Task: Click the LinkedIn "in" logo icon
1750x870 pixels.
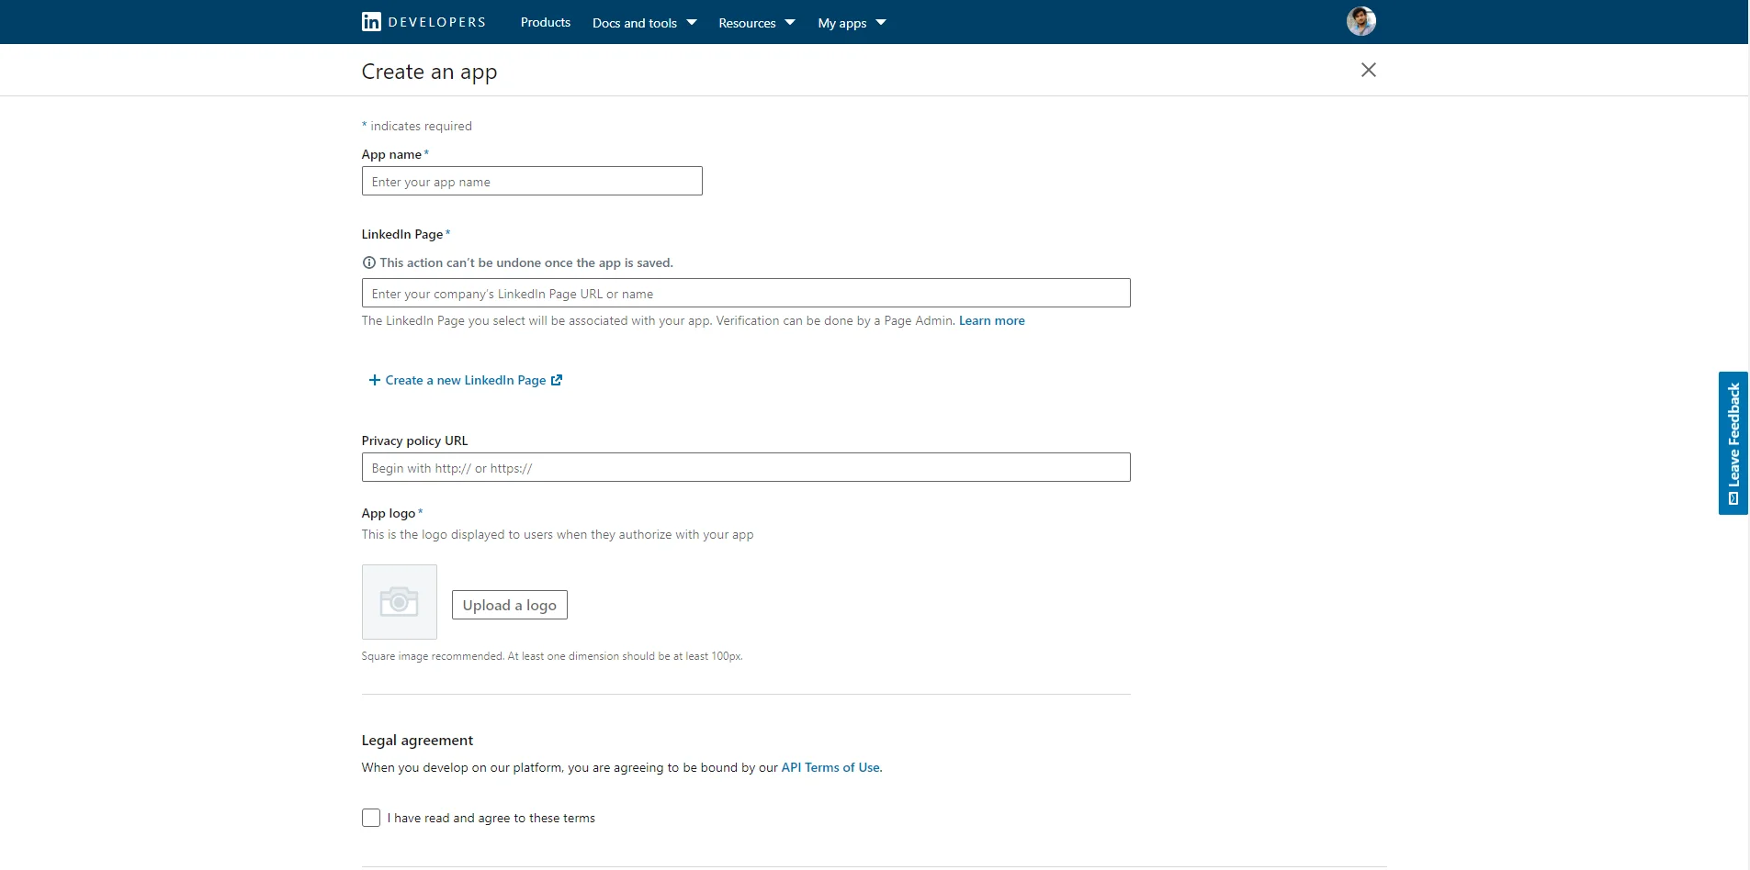Action: [x=371, y=22]
